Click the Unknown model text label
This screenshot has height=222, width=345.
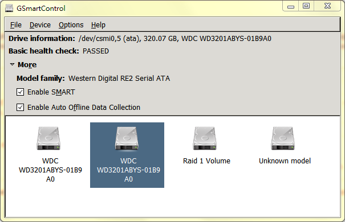click(285, 161)
